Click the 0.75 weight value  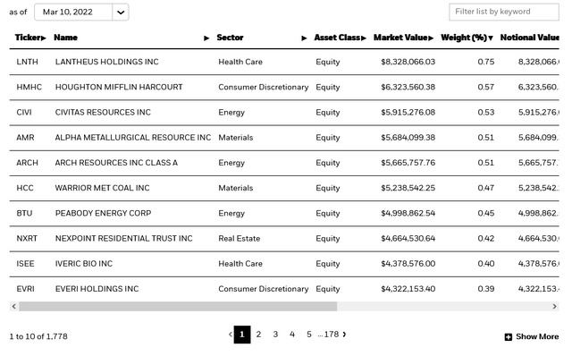coord(486,62)
